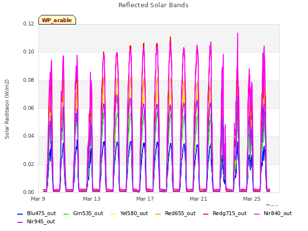Image resolution: width=308 pixels, height=231 pixels.
Task: Click orange color marker beside Red655_out
Action: click(158, 214)
